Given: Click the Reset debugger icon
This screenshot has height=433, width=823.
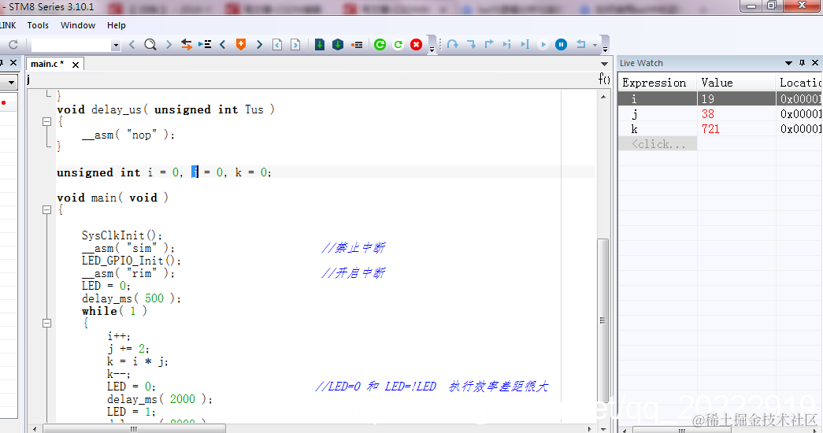Looking at the screenshot, I should tap(580, 44).
